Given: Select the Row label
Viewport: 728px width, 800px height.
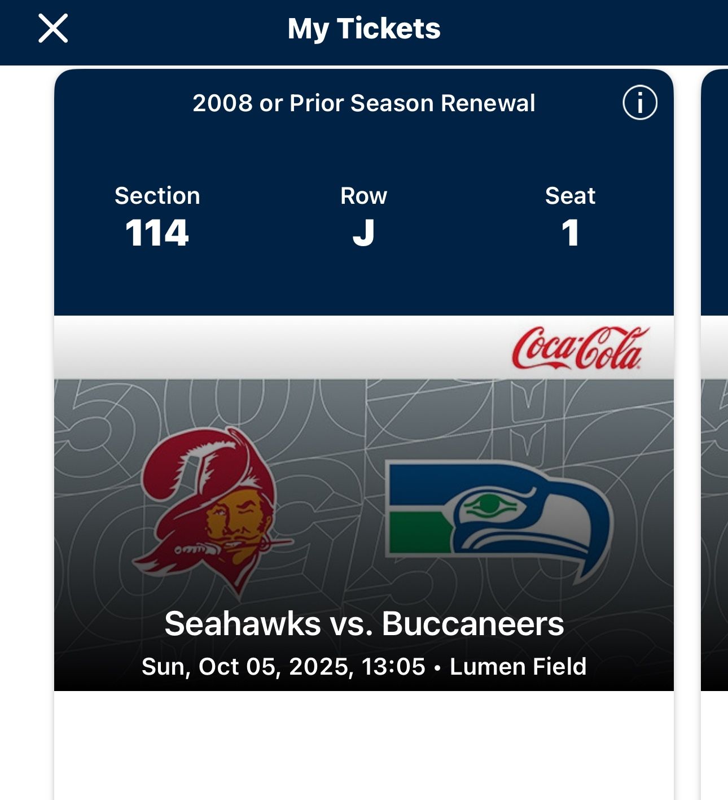Looking at the screenshot, I should click(x=363, y=196).
